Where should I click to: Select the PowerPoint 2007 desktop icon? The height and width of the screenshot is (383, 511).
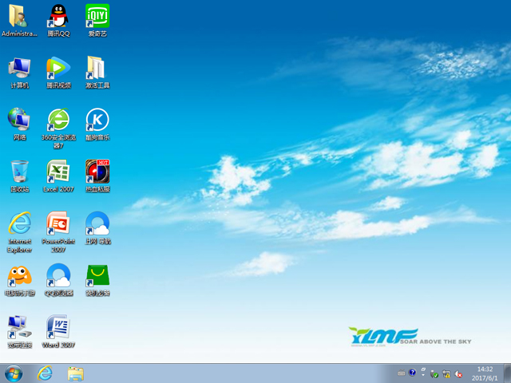pos(58,223)
